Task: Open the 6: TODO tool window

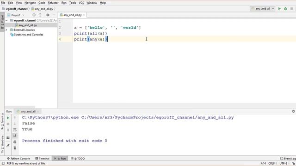Action: (x=78, y=159)
